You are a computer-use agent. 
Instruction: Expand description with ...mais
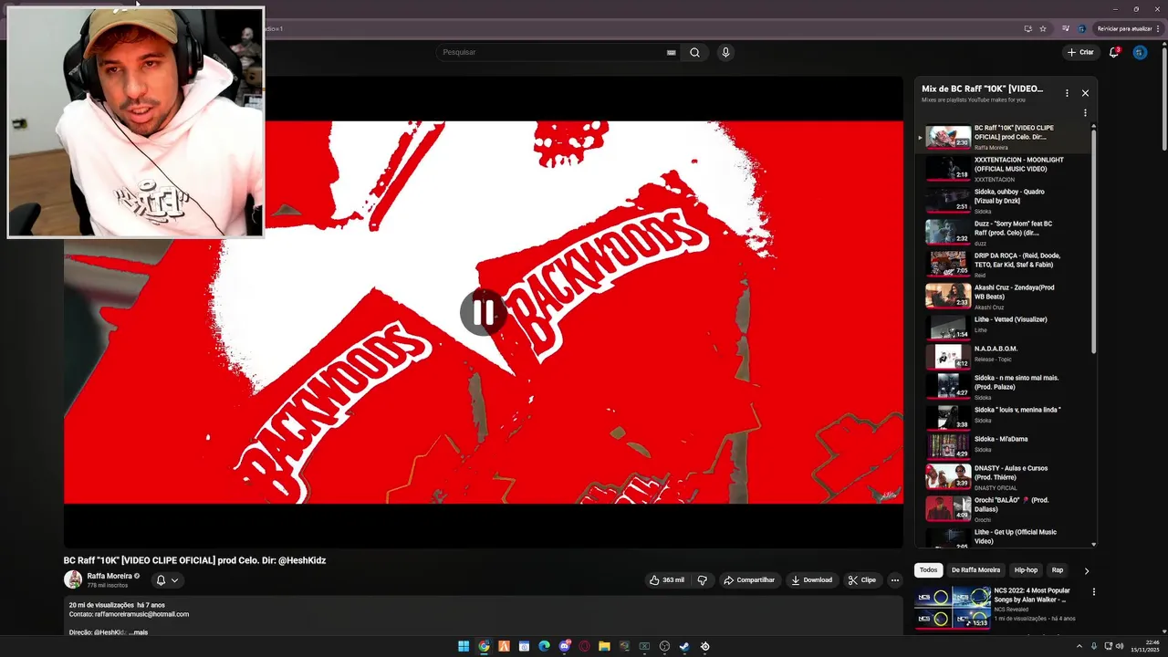click(x=138, y=632)
